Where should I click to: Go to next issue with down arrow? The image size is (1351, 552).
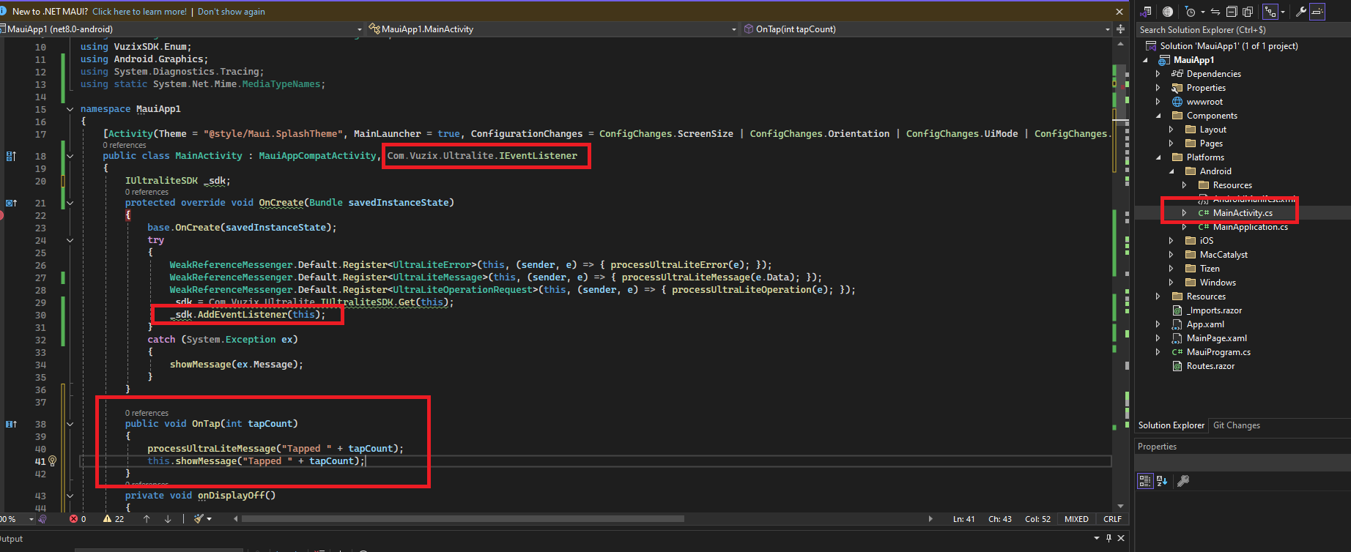[x=168, y=519]
